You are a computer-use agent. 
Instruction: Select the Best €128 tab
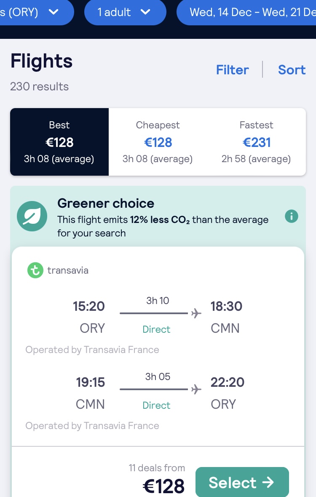(59, 142)
